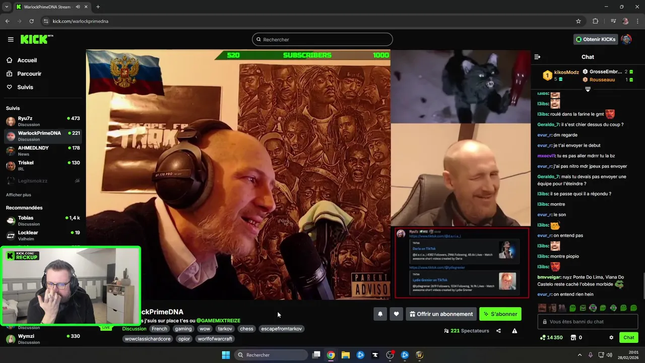Image resolution: width=645 pixels, height=363 pixels.
Task: Open followed channel AHMEDLNDY
Action: 43,151
